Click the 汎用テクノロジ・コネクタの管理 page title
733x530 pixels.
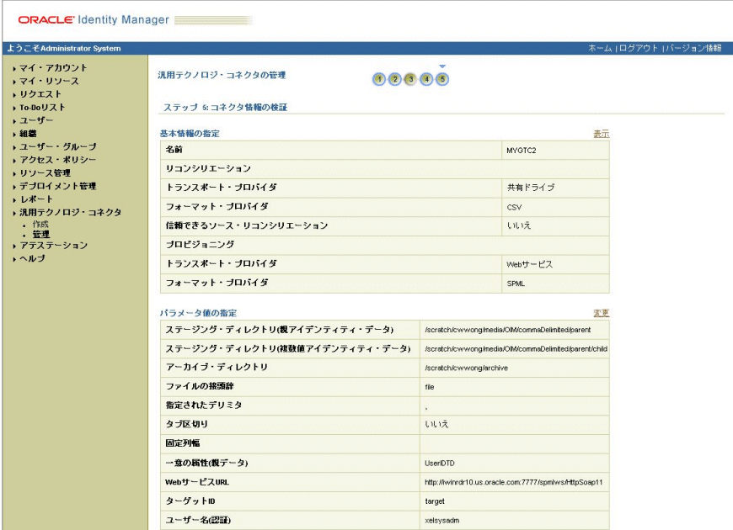[222, 75]
